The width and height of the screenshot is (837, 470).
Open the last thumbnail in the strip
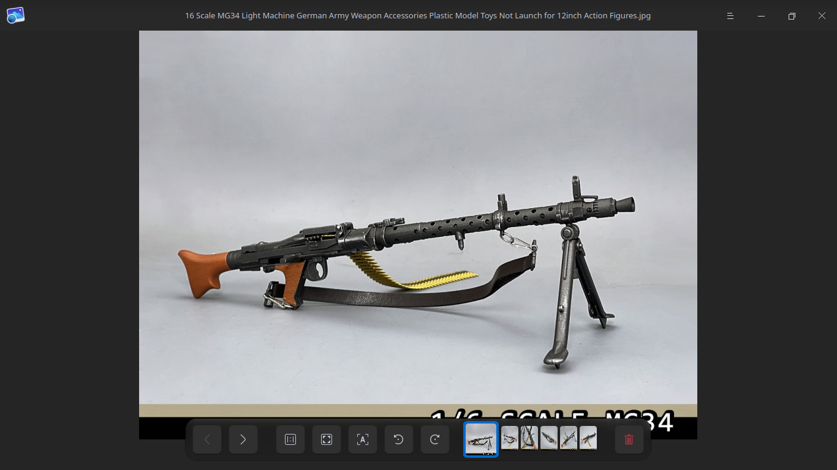click(x=588, y=438)
